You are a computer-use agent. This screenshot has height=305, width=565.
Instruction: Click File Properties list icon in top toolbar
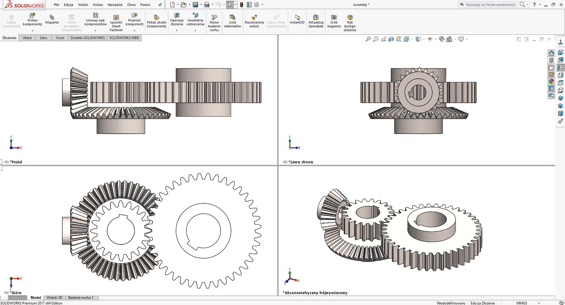249,5
